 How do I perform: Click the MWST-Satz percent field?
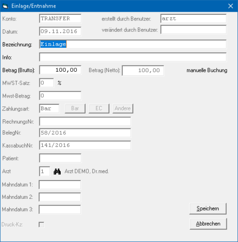(x=47, y=83)
